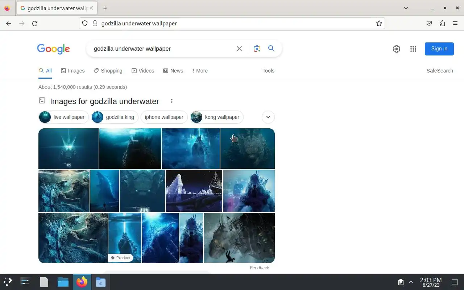Screen dimensions: 464x290
Task: Open Google quick settings gear
Action: pyautogui.click(x=397, y=49)
